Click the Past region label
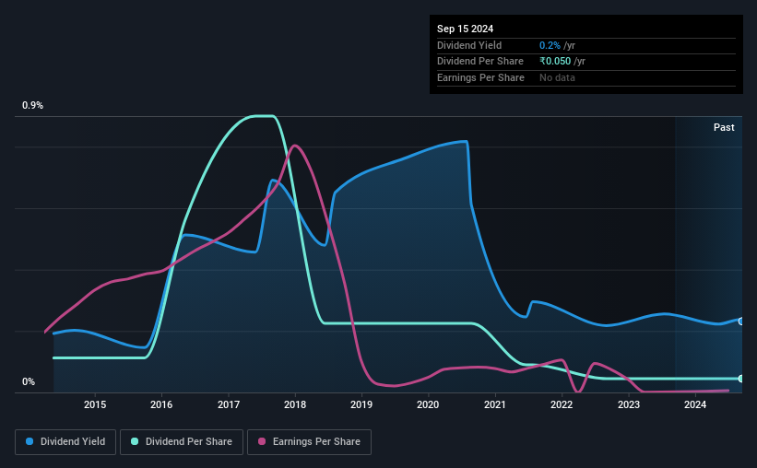Screen dimensions: 757x468 coord(724,127)
